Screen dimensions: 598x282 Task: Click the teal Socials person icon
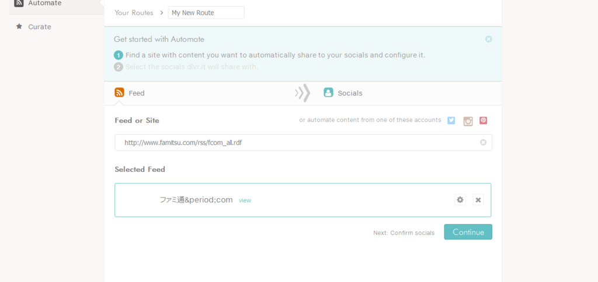tap(328, 93)
